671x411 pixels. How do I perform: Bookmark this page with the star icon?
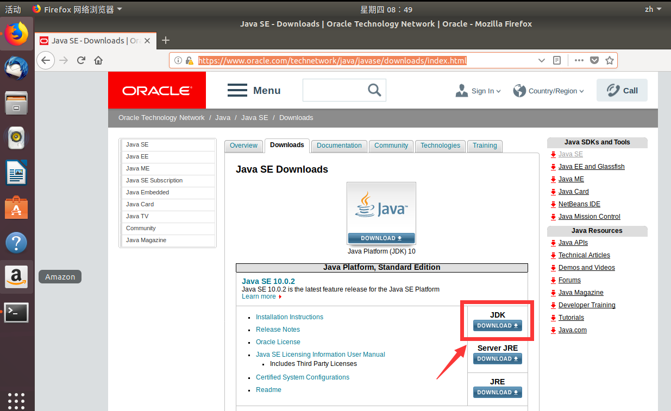(610, 60)
